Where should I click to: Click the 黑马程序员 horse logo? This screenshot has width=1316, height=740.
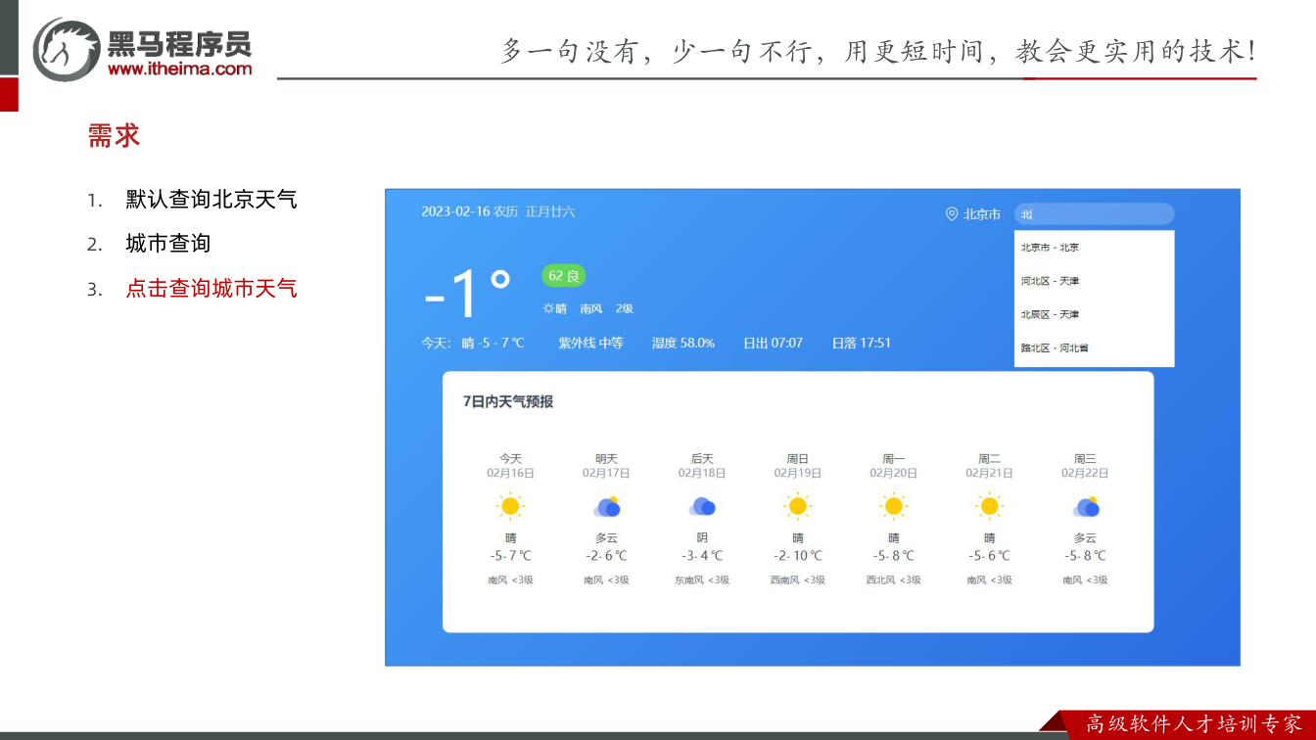point(67,49)
